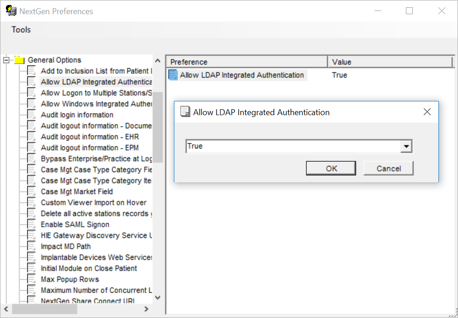Select Custom Viewer Import on Hover preference
Viewport: 458px width, 318px height.
[x=94, y=202]
